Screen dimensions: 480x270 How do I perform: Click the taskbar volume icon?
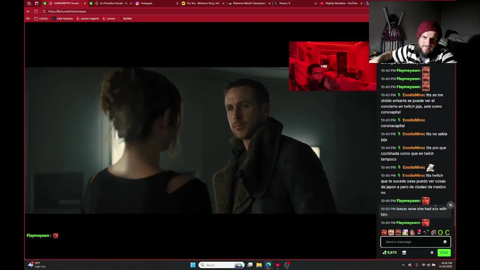(x=429, y=265)
